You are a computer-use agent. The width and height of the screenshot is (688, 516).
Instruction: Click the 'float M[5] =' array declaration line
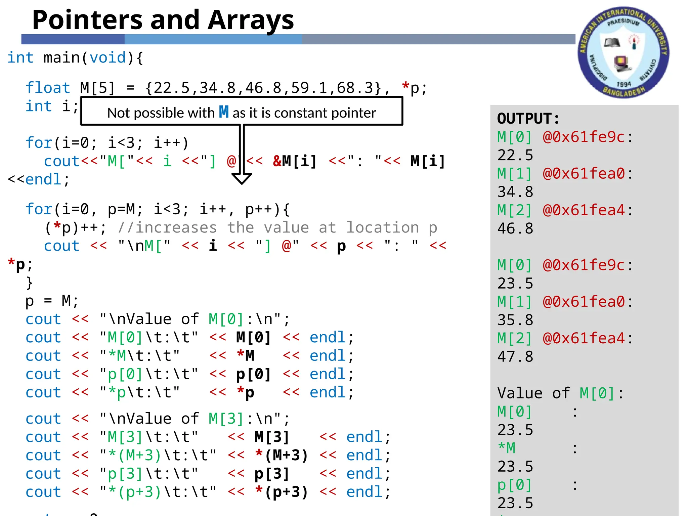[226, 88]
